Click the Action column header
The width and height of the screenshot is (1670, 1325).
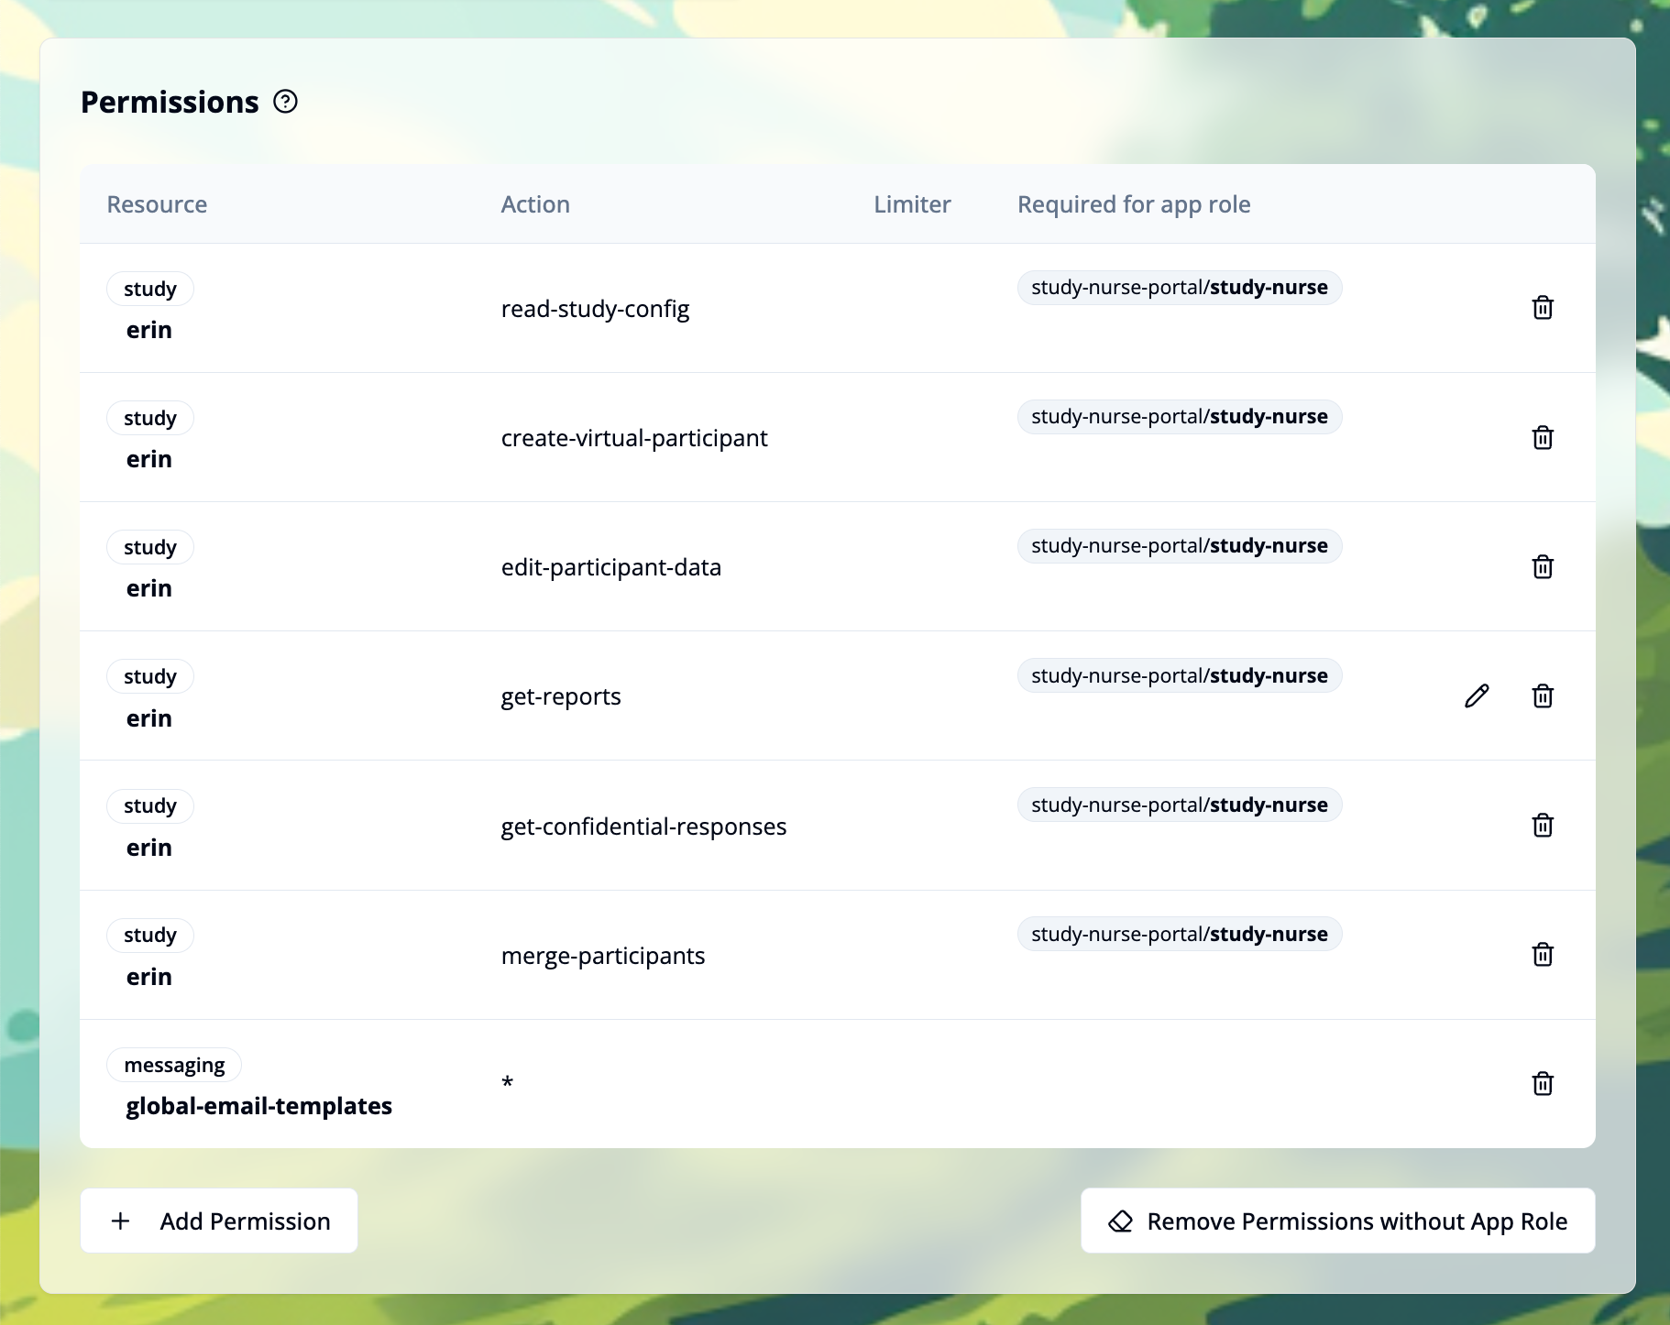[x=534, y=203]
